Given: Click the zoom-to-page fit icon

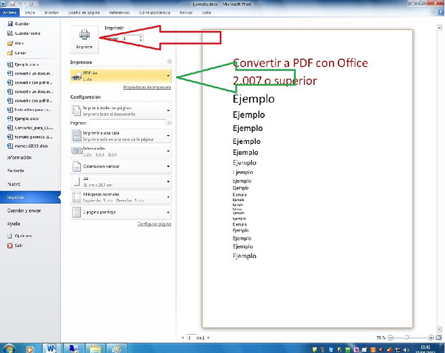Looking at the screenshot, I should (439, 337).
